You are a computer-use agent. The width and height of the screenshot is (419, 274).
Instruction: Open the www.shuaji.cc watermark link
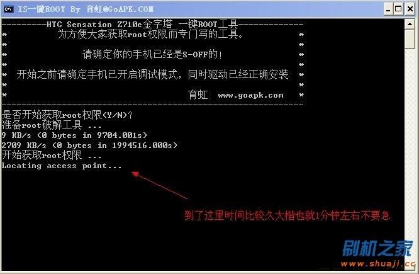point(378,264)
